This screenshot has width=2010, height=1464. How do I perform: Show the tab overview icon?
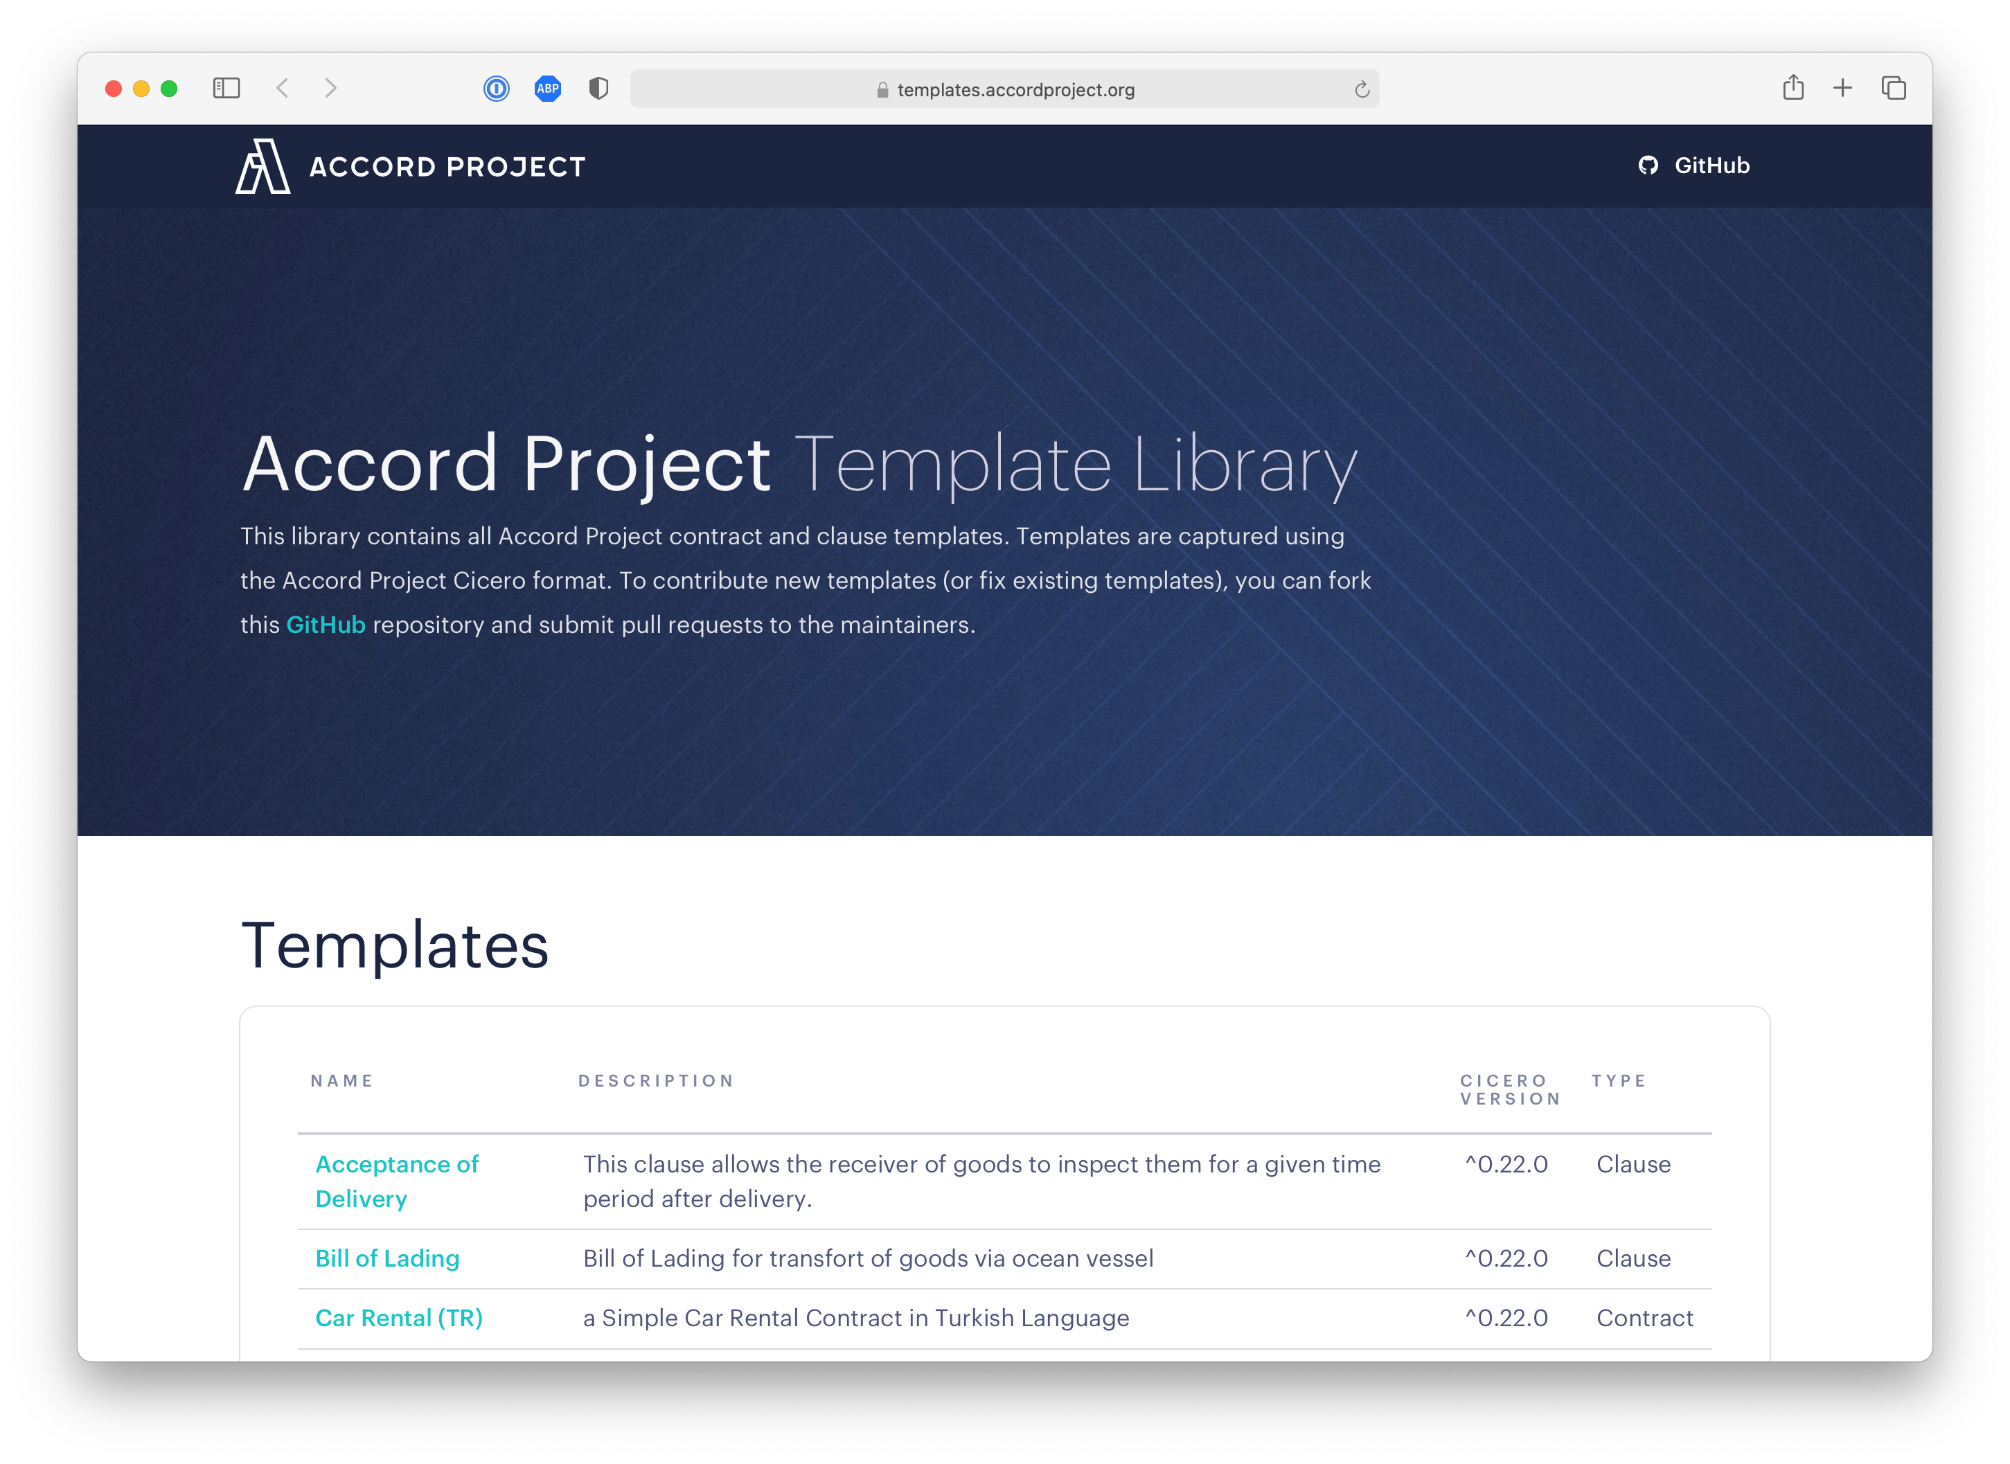(x=1894, y=88)
